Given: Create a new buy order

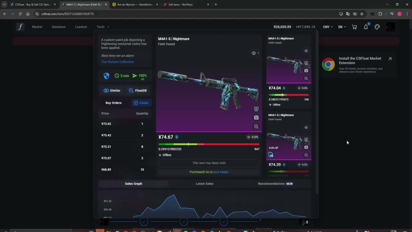Looking at the screenshot, I should pos(141,103).
